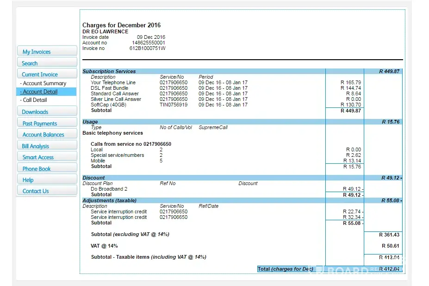The image size is (429, 286).
Task: Click the Bill Analysis button
Action: (x=46, y=146)
